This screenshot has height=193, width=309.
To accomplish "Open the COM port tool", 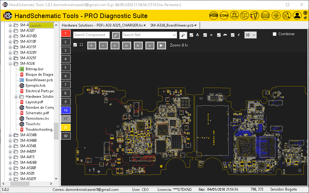I will [x=224, y=15].
